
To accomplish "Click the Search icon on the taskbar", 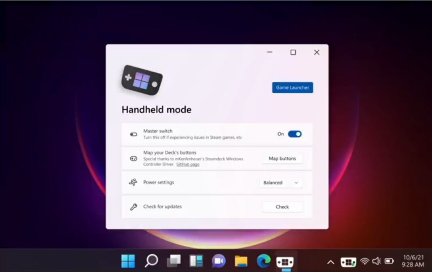I will tap(150, 261).
